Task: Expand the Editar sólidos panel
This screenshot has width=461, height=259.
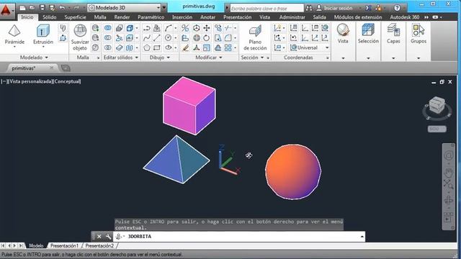Action: [x=120, y=58]
